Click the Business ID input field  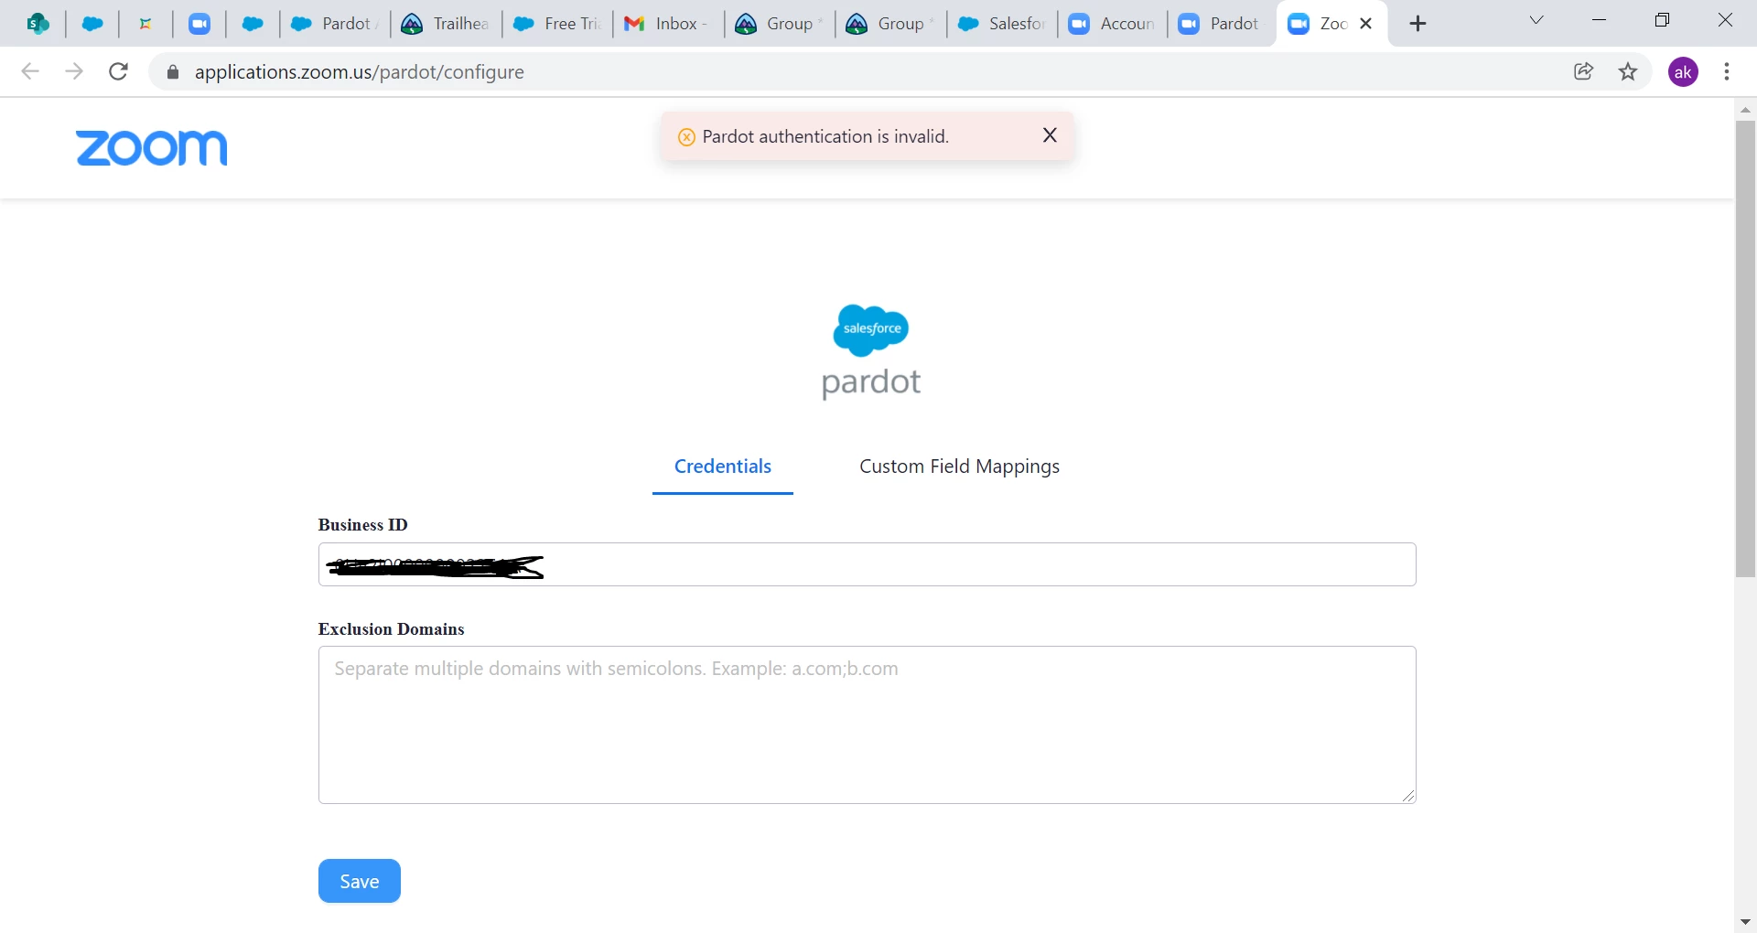pyautogui.click(x=868, y=564)
